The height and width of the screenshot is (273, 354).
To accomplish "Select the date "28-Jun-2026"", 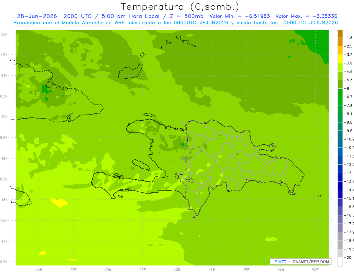I will pyautogui.click(x=37, y=16).
